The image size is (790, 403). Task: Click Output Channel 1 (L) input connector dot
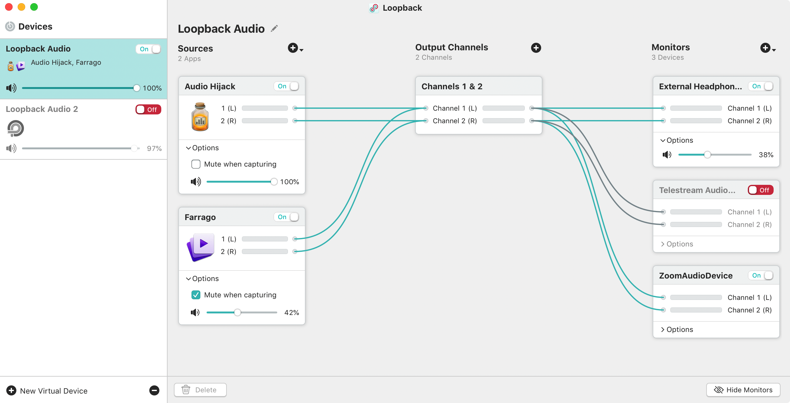(426, 108)
